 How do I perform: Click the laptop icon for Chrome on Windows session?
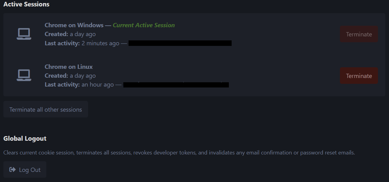click(24, 34)
